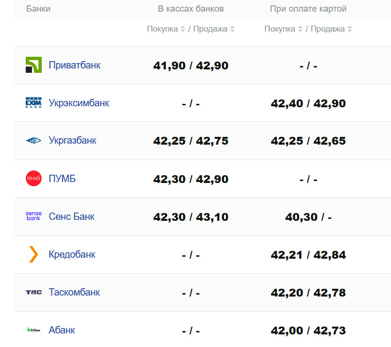Open the Укргазбанк bank link

(x=73, y=141)
